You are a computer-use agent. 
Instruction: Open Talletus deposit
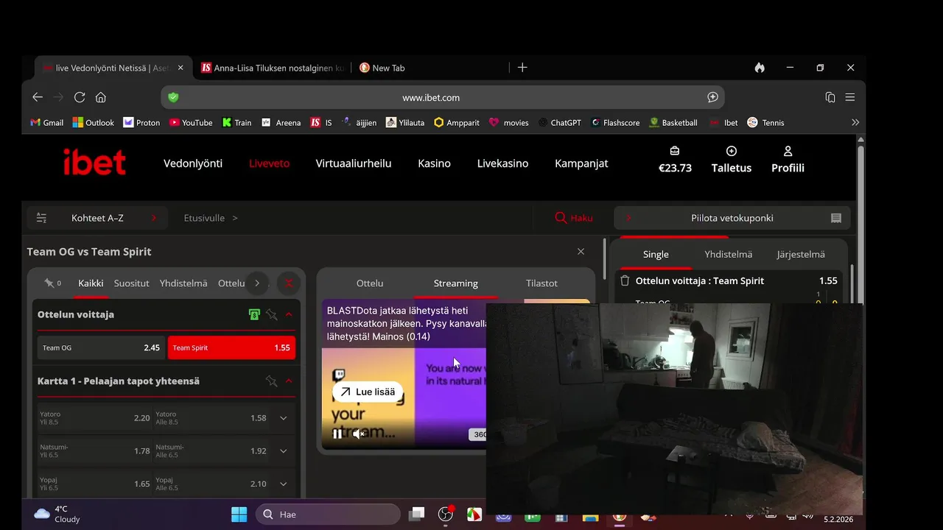point(732,160)
